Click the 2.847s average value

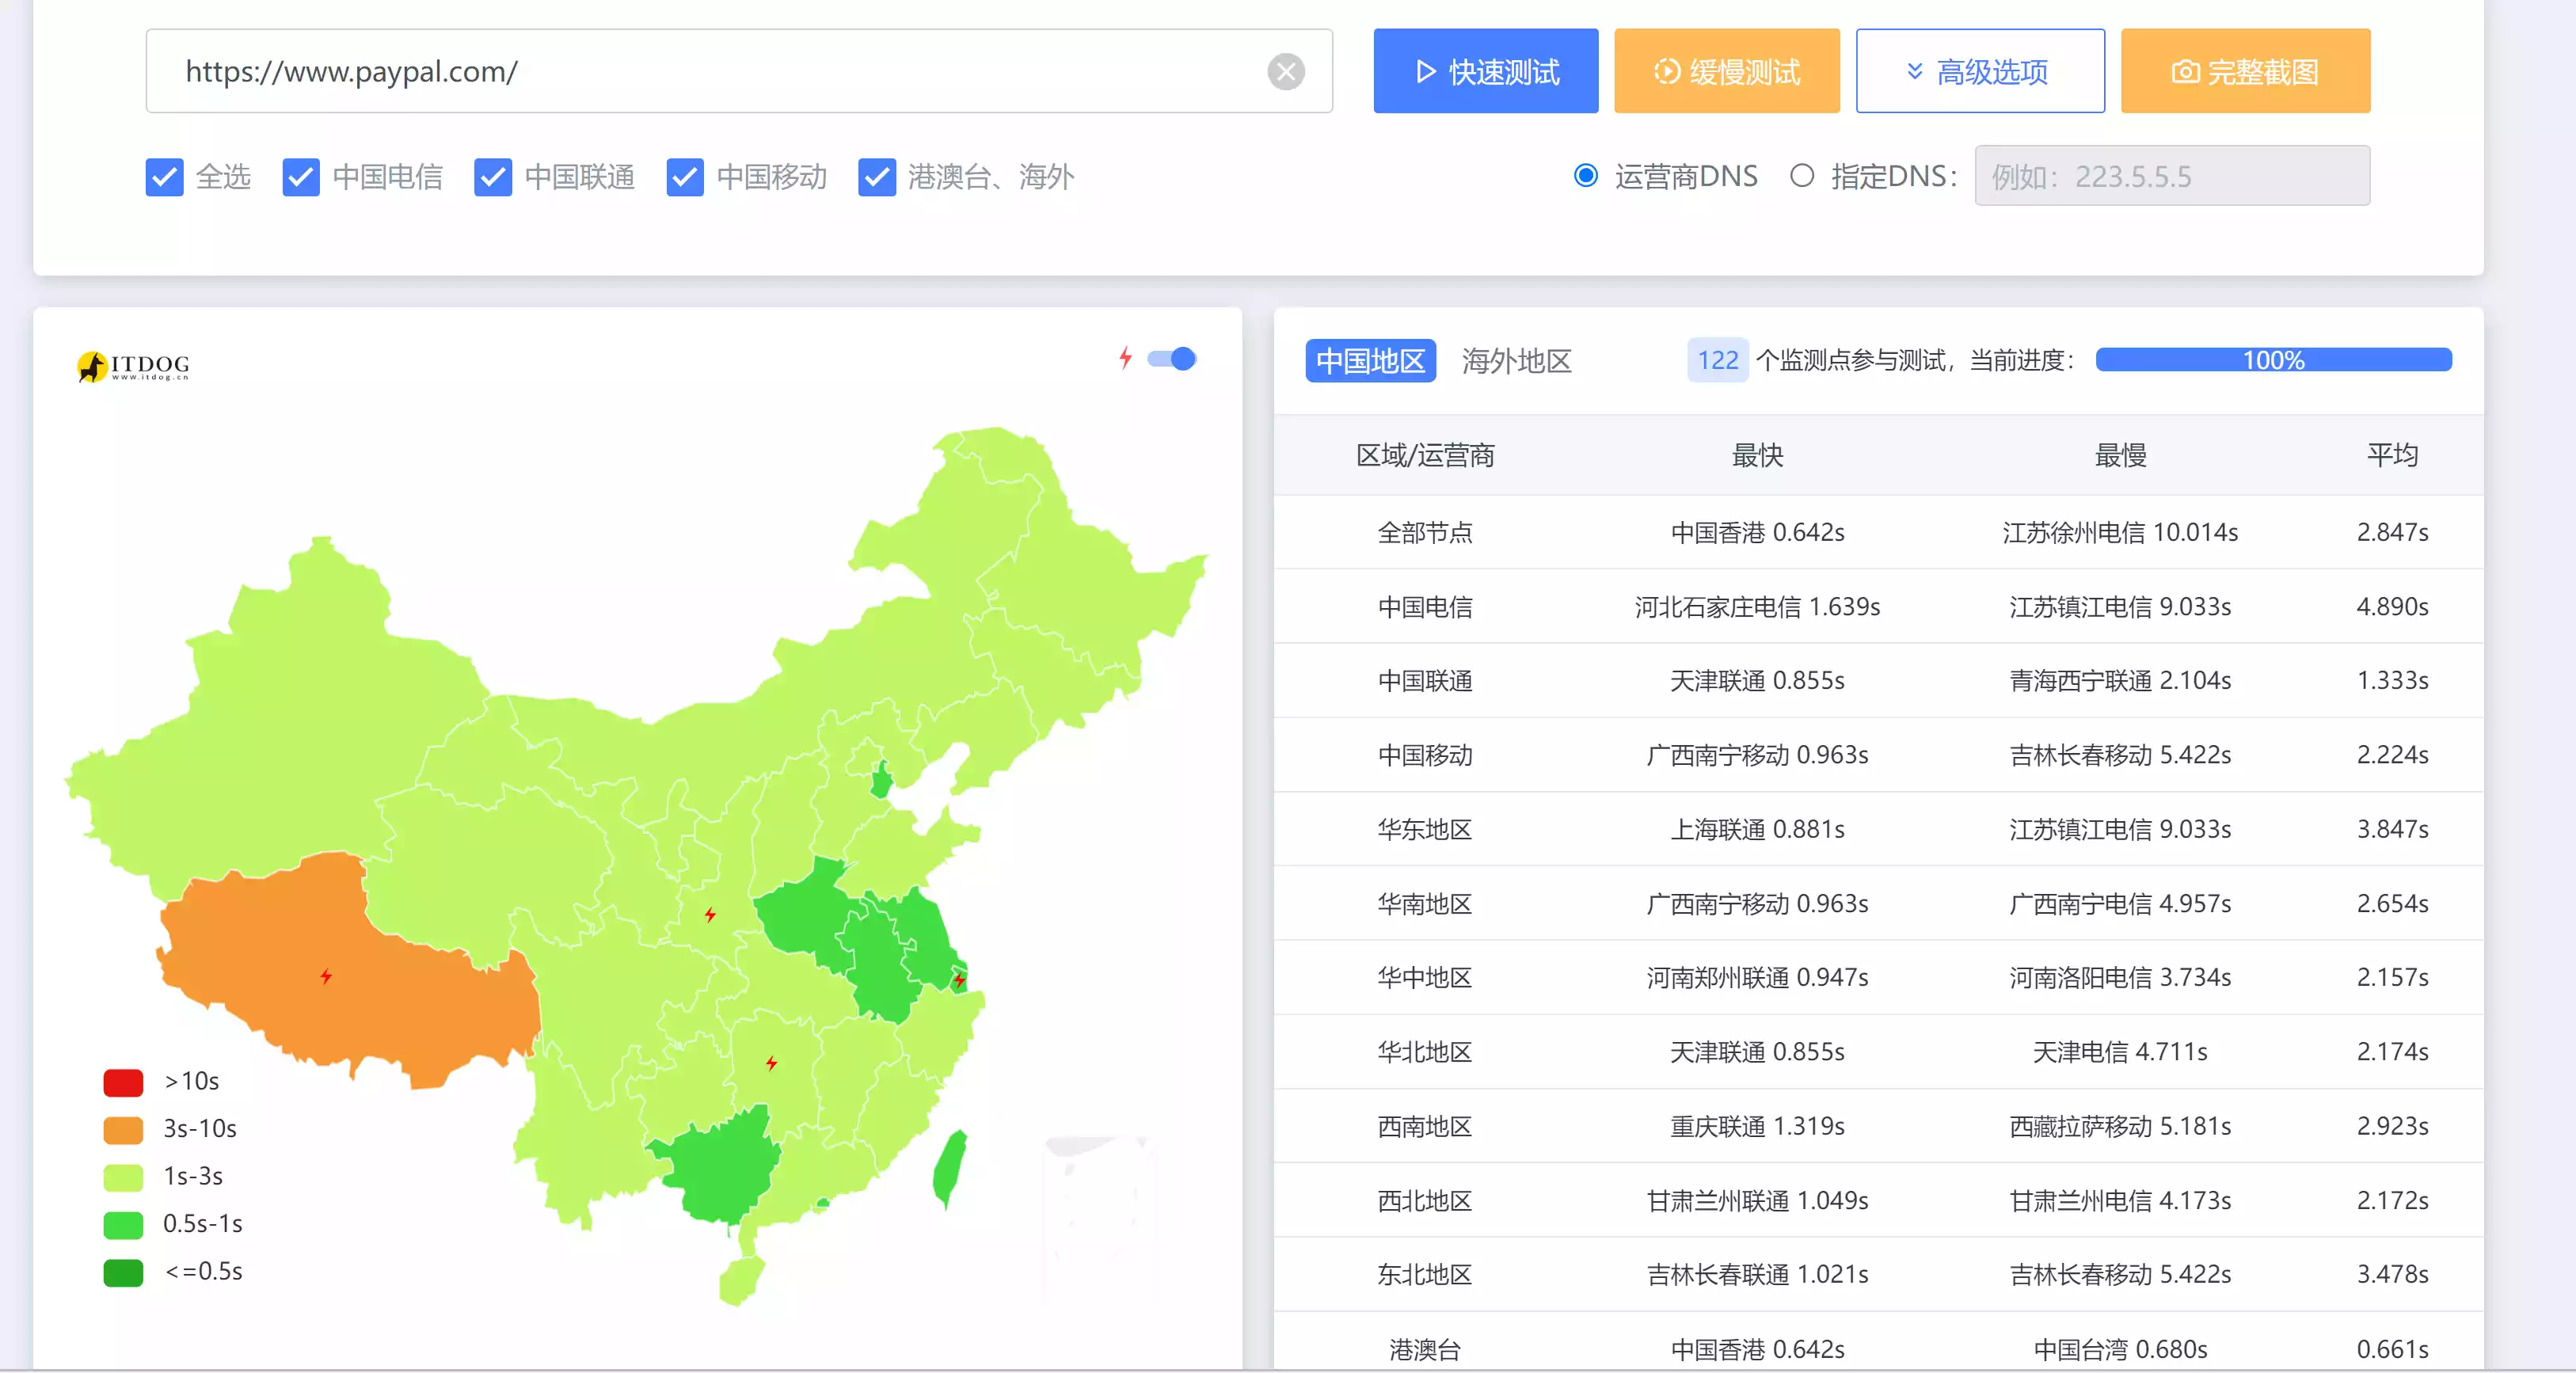(2392, 532)
